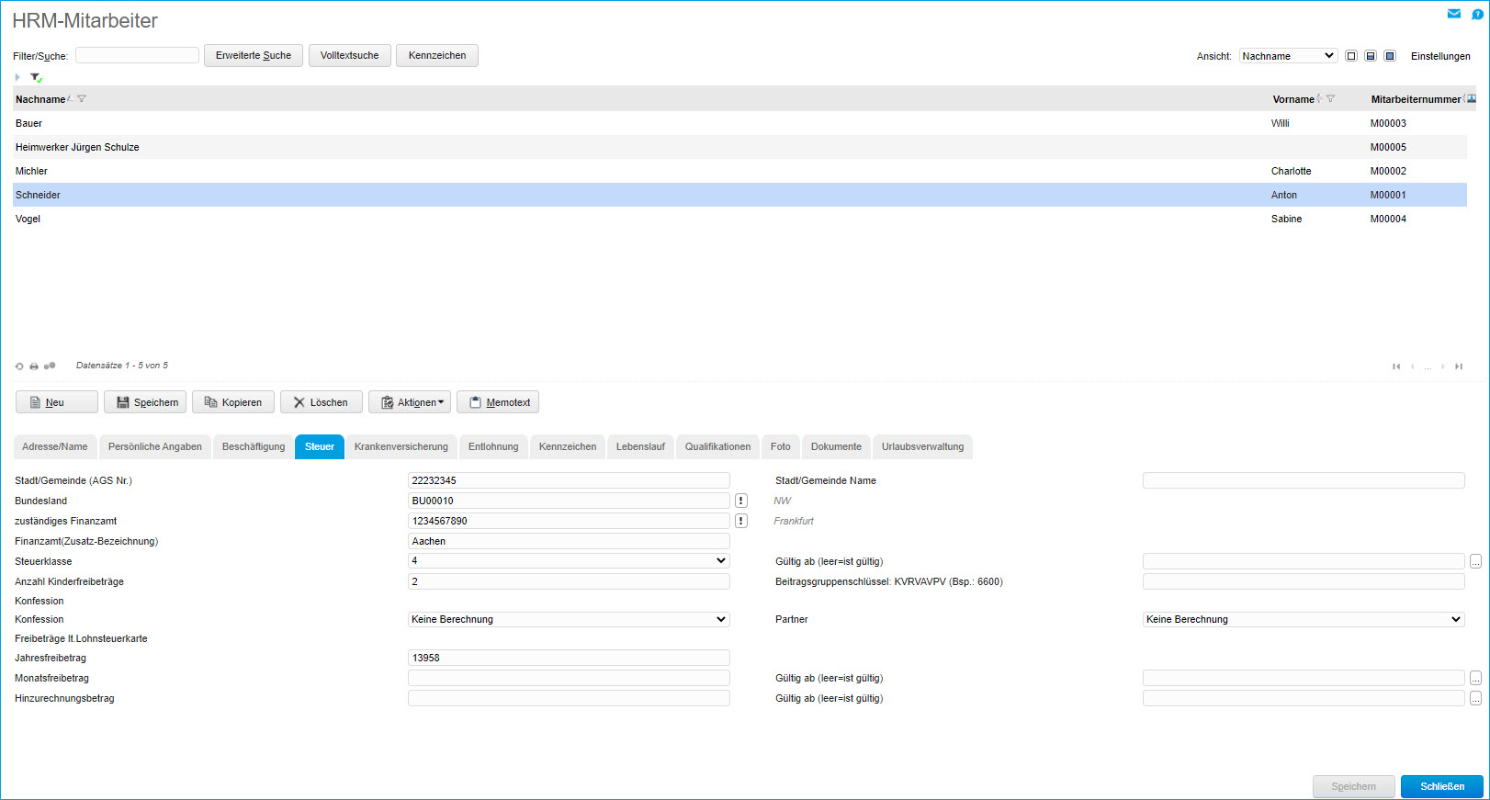This screenshot has width=1490, height=800.
Task: Open the Foto tab
Action: coord(781,446)
